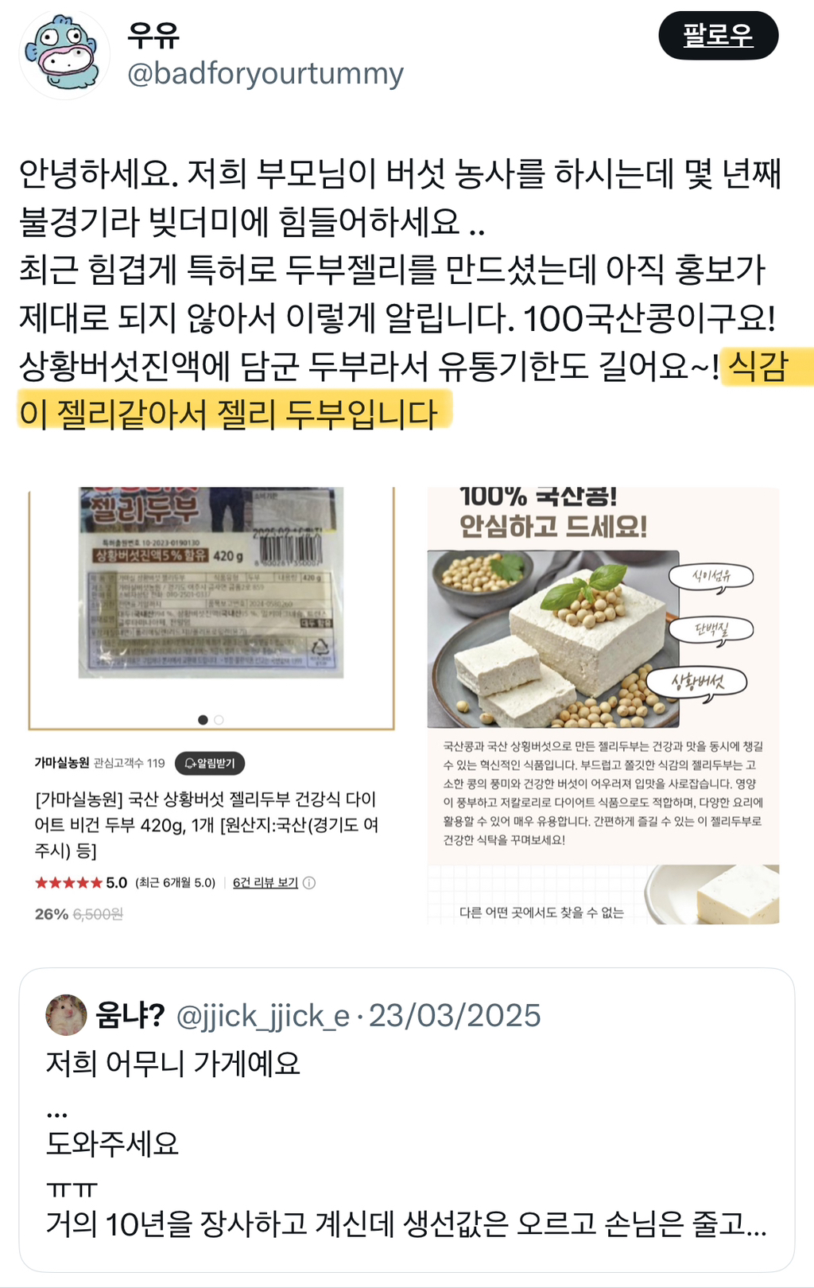814x1288 pixels.
Task: Click the 상황버섯 speech bubble label
Action: coord(697,682)
